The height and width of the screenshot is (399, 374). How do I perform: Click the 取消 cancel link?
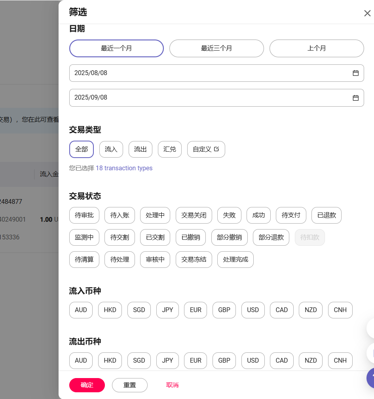pos(172,385)
